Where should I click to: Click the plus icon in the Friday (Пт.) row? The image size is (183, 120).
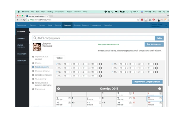(x=156, y=64)
